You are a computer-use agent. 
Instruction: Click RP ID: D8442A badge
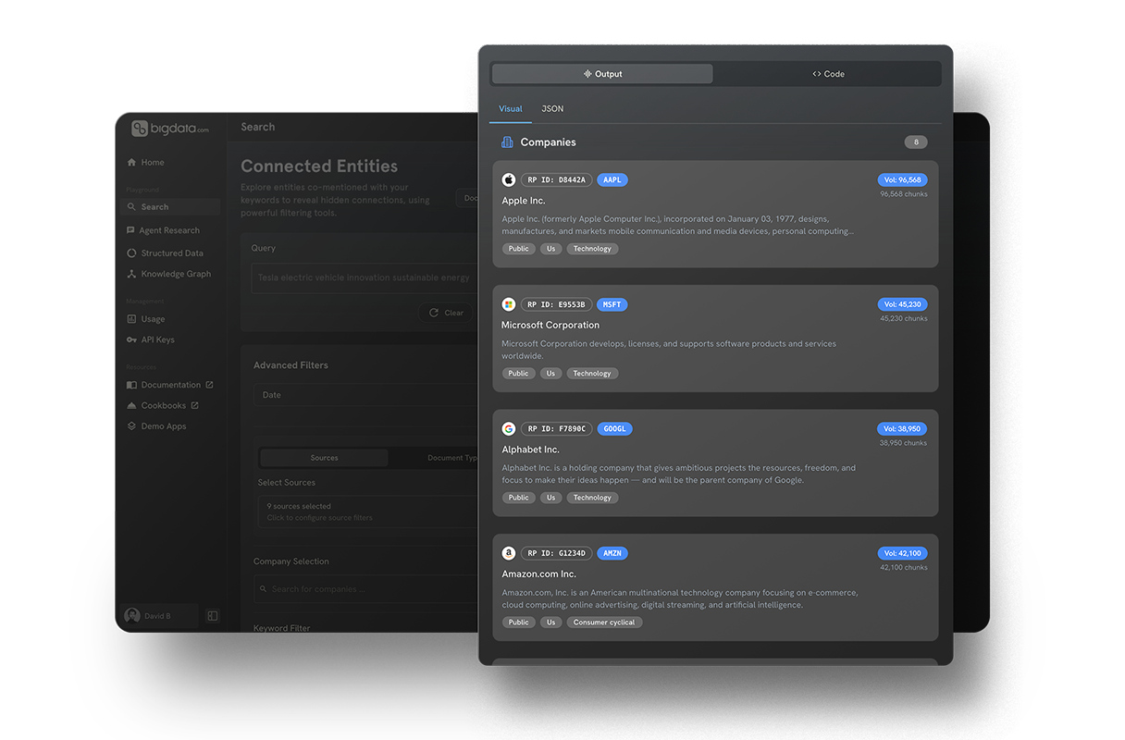point(556,179)
